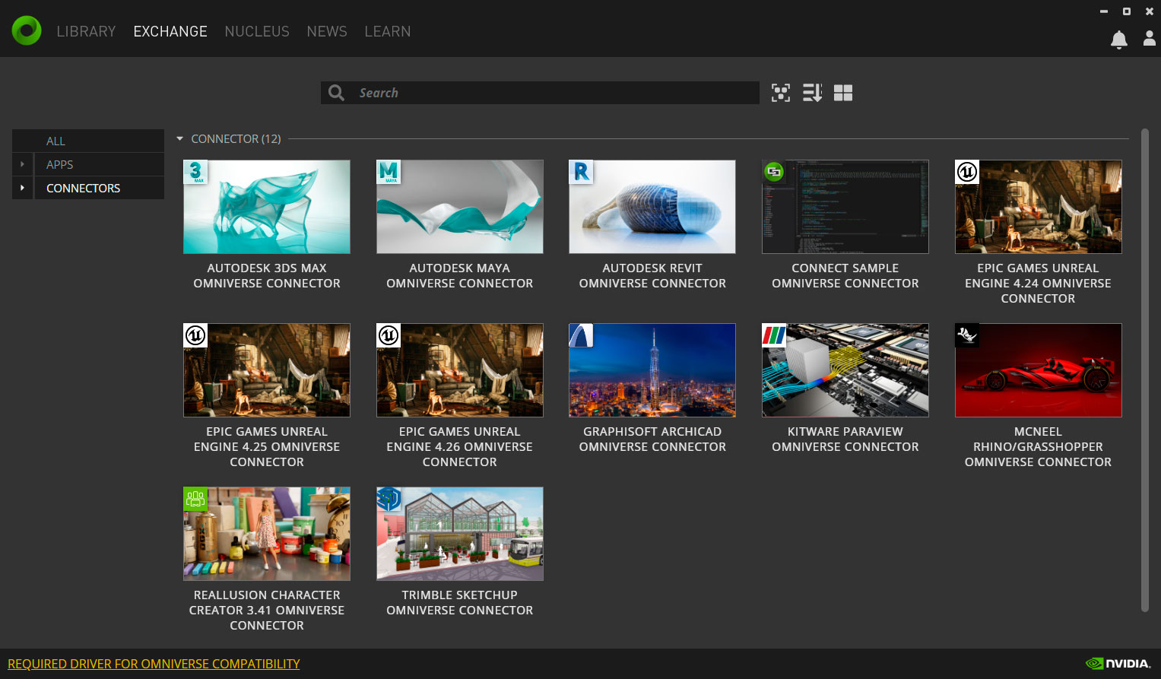Select the Apps category
The width and height of the screenshot is (1161, 679).
100,164
